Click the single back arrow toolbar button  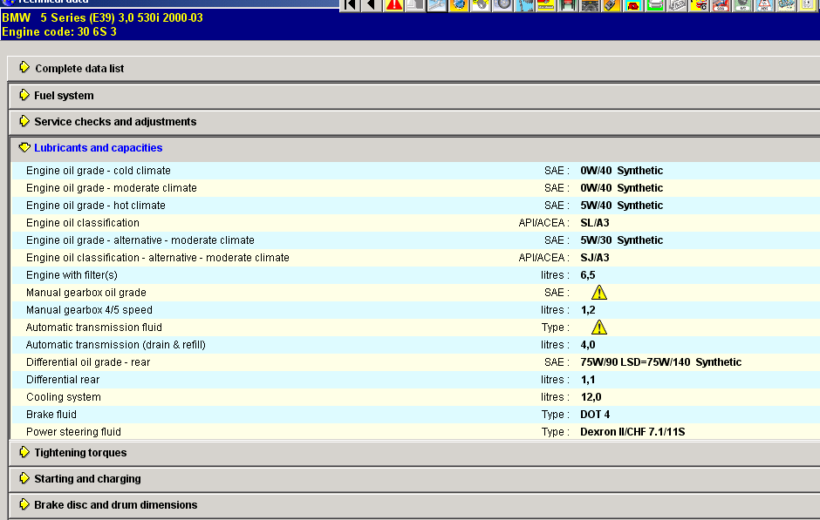(x=372, y=5)
